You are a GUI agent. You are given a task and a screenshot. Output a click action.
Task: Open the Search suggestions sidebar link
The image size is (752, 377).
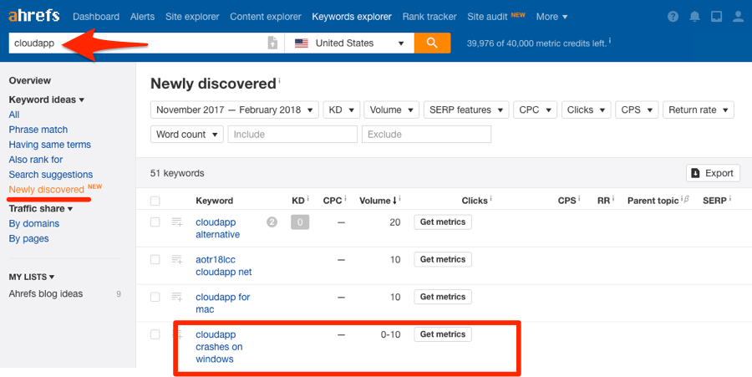click(51, 175)
